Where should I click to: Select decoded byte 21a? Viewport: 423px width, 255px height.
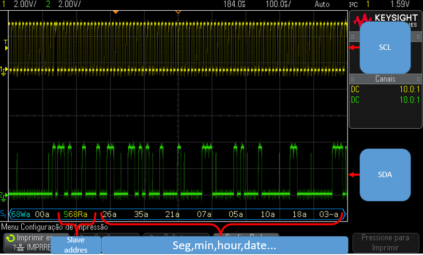[172, 214]
